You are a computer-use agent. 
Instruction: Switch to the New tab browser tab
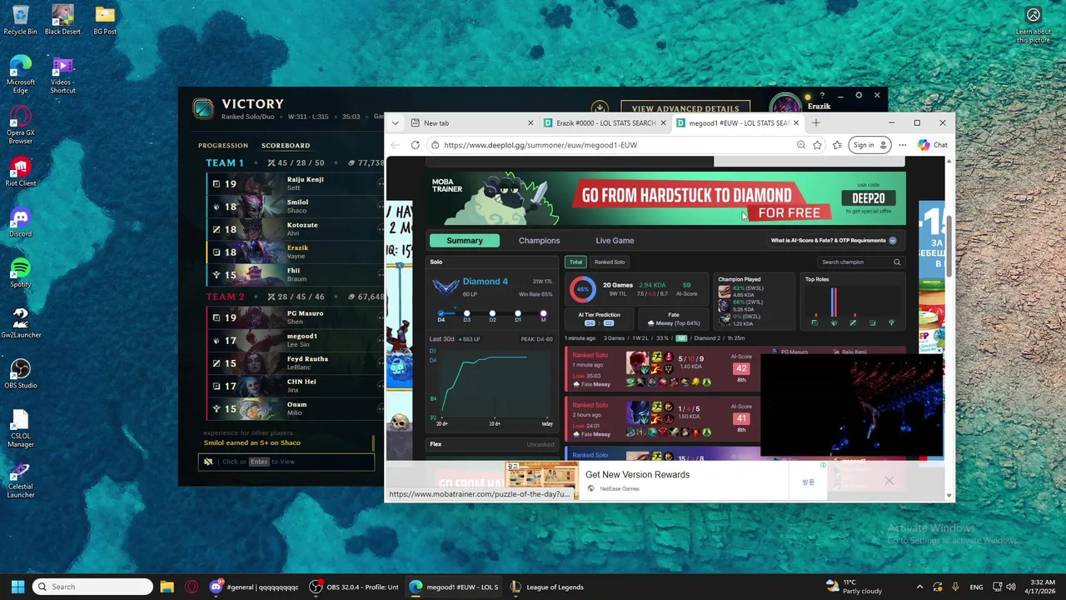(472, 122)
